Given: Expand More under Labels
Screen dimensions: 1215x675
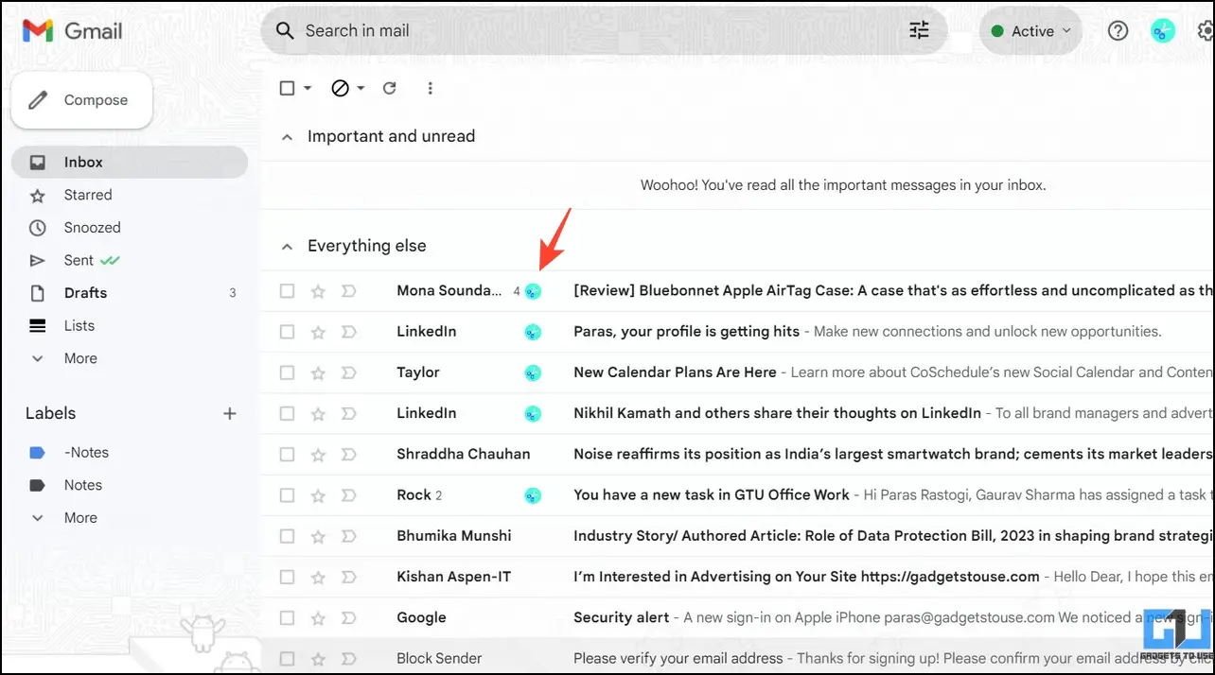Looking at the screenshot, I should [80, 518].
